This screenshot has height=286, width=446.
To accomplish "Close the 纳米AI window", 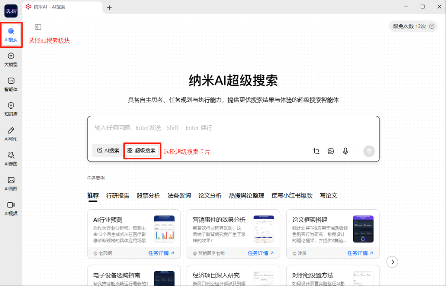I will click(x=439, y=7).
